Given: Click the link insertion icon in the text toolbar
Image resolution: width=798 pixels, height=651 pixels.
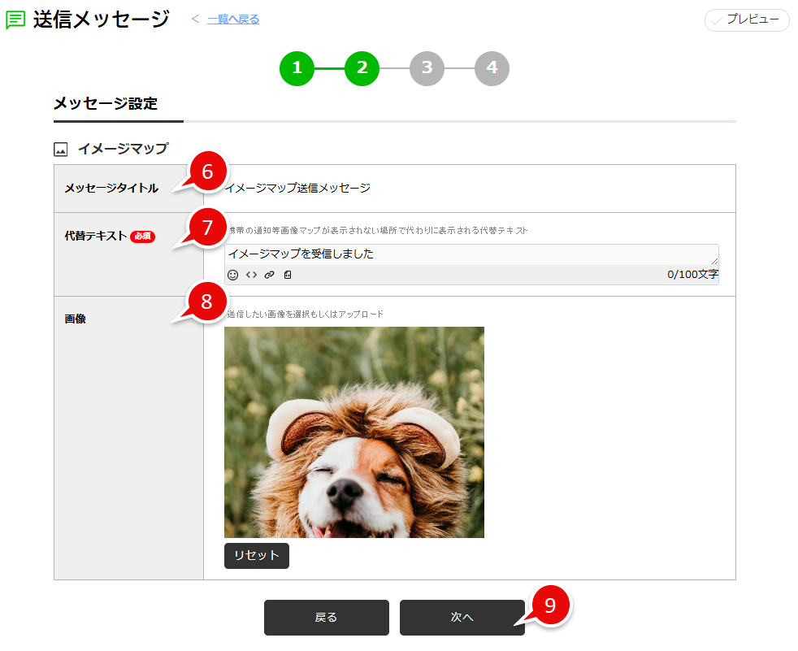Looking at the screenshot, I should (x=269, y=276).
